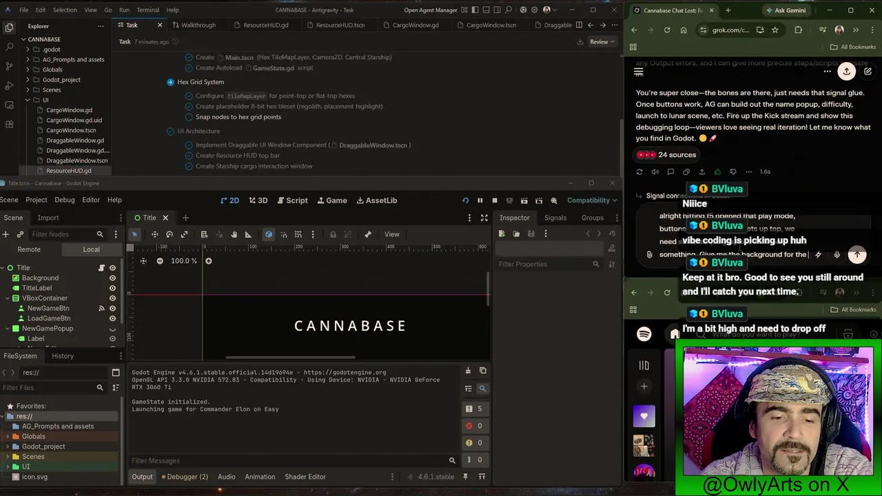Click the Add Child Node plus icon

6,234
